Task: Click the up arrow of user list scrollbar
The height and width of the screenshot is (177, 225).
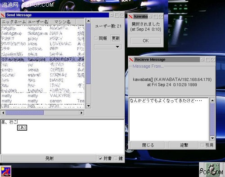Action: [88, 21]
